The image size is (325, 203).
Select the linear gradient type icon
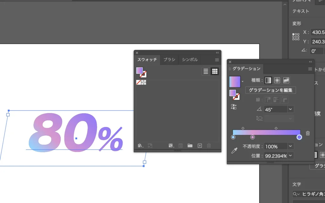click(268, 80)
